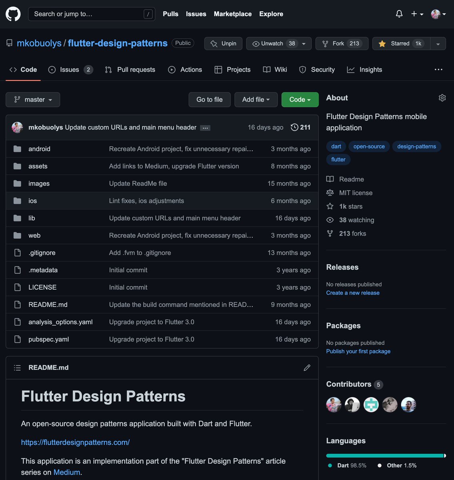View the 38 watching link
Viewport: 454px width, 480px height.
point(350,220)
